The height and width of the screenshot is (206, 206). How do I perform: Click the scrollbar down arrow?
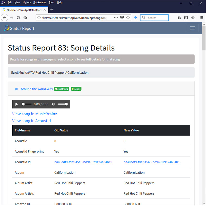pyautogui.click(x=204, y=204)
